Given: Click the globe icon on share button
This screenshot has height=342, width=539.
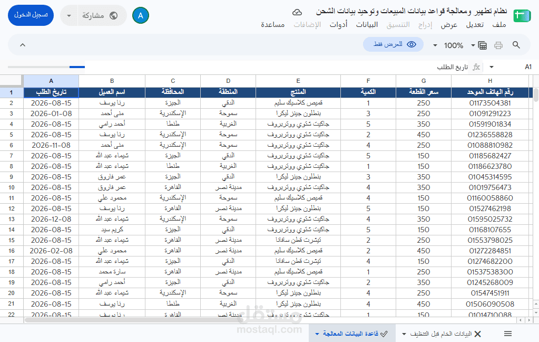Looking at the screenshot, I should point(113,15).
